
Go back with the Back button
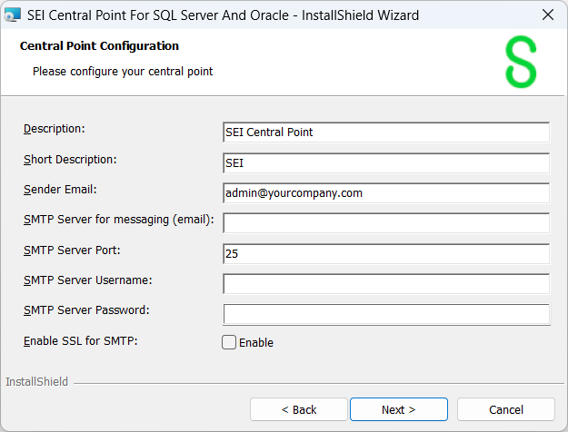[299, 409]
